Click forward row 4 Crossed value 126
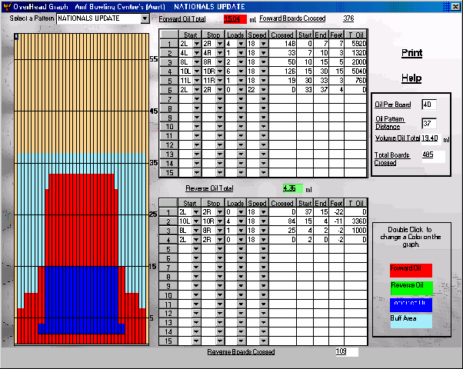 click(x=282, y=71)
